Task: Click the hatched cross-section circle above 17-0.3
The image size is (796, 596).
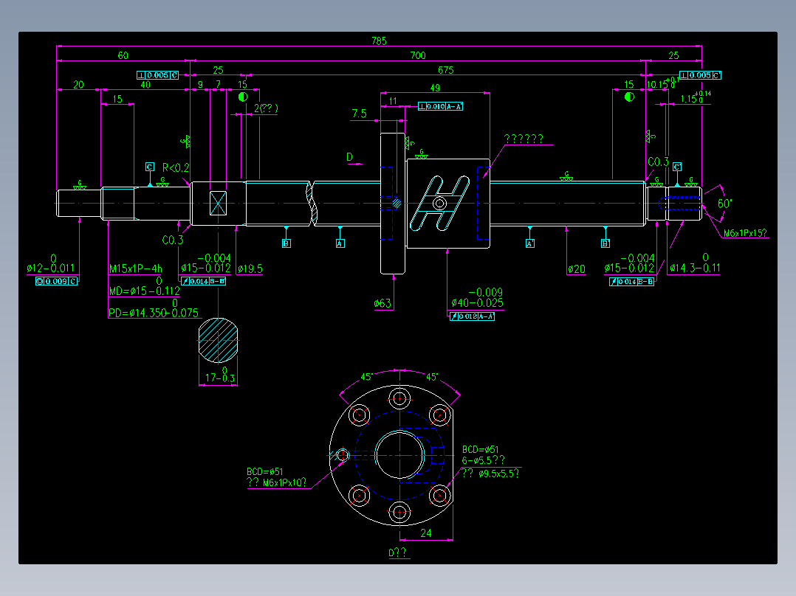Action: (216, 341)
